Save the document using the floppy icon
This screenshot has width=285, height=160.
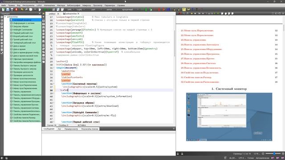pyautogui.click(x=12, y=9)
